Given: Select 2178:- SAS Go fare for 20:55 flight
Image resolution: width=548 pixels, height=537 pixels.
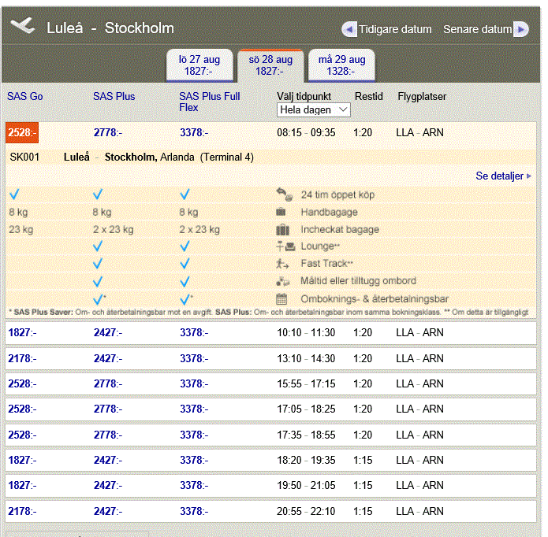Looking at the screenshot, I should 22,511.
